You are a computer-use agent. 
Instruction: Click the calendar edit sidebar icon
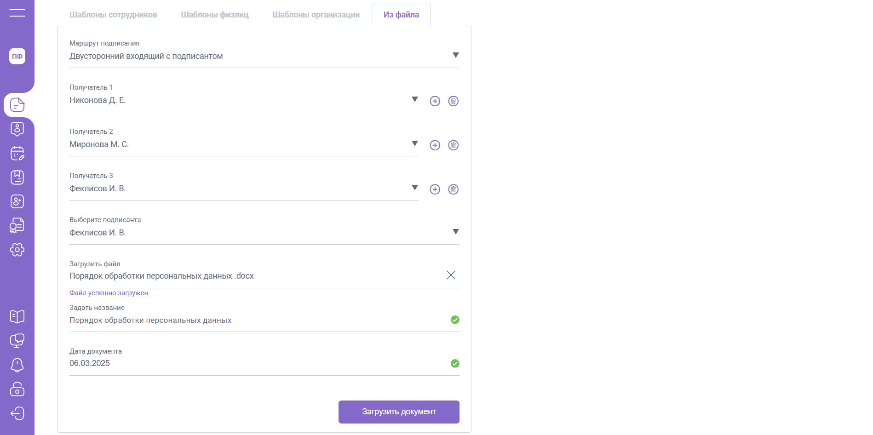(x=17, y=153)
